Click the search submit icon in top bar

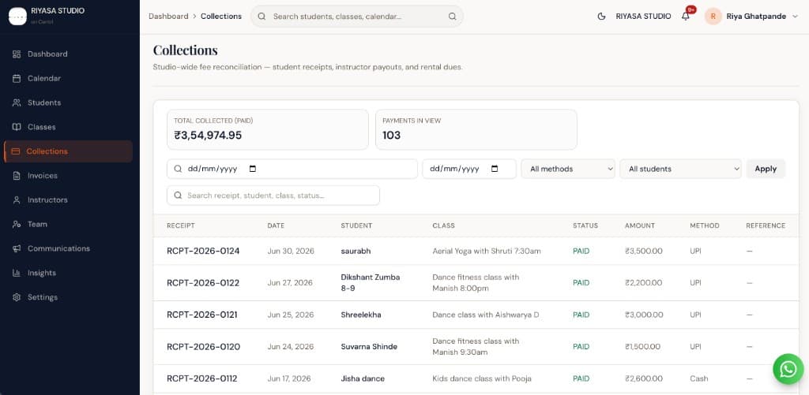(x=453, y=17)
